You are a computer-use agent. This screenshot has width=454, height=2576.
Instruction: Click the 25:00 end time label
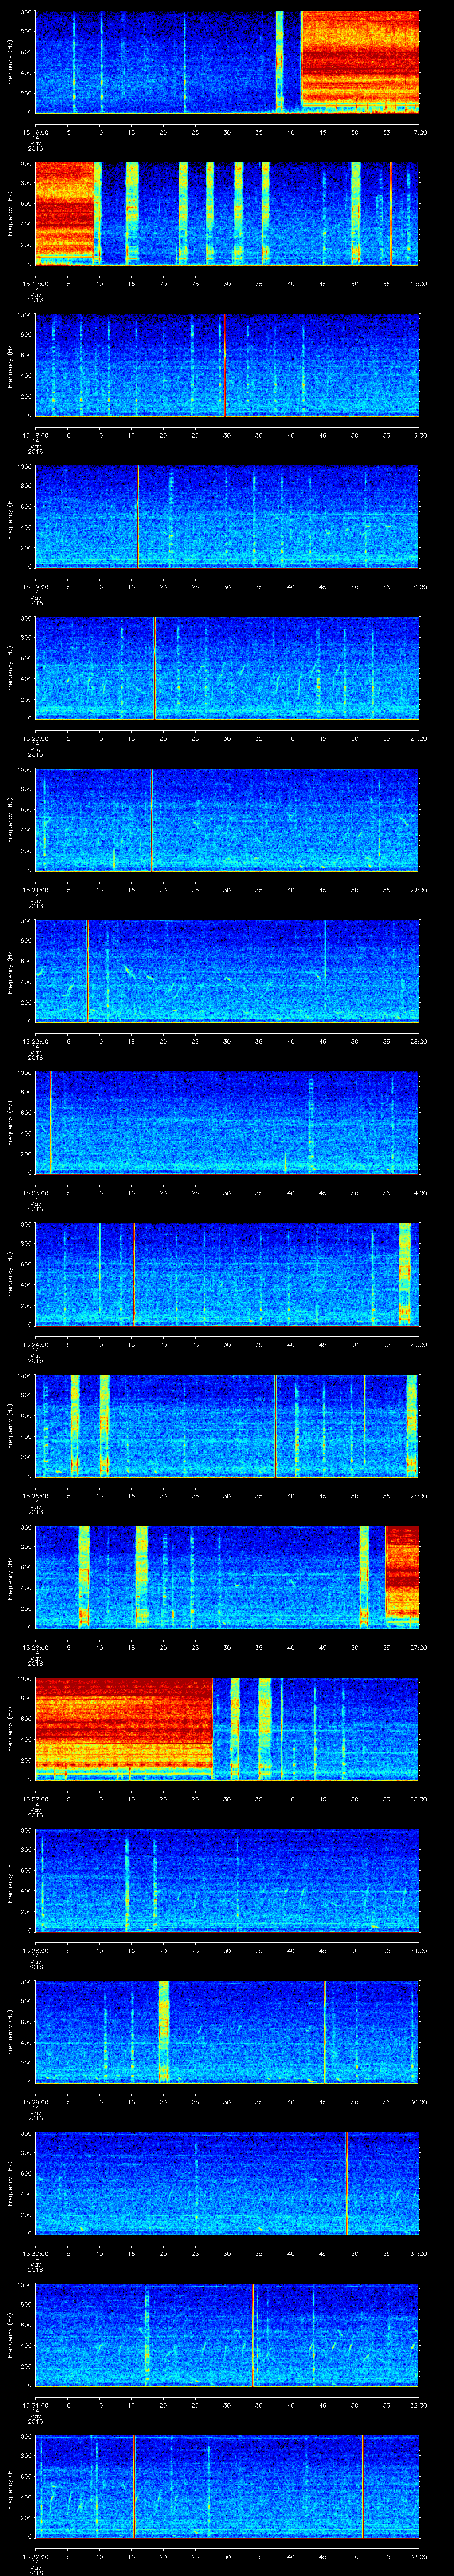coord(419,1344)
